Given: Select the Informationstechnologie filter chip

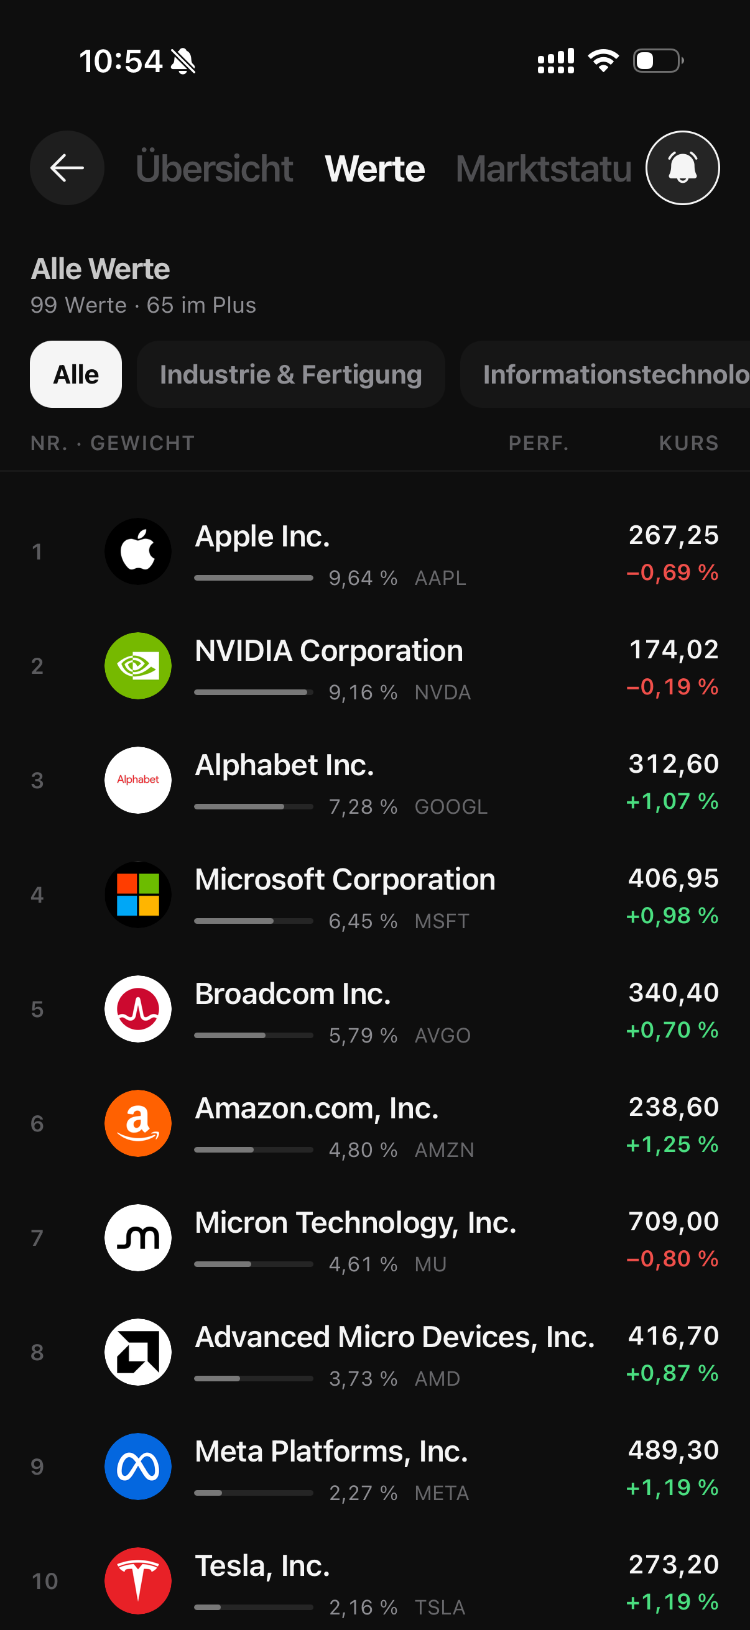Looking at the screenshot, I should [x=605, y=374].
